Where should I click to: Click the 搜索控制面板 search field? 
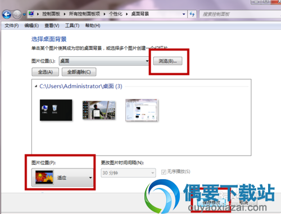click(240, 14)
